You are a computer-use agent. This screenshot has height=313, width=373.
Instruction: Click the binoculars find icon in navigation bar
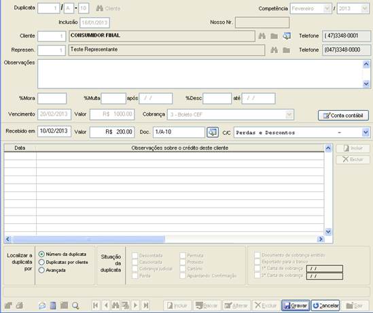tap(116, 305)
